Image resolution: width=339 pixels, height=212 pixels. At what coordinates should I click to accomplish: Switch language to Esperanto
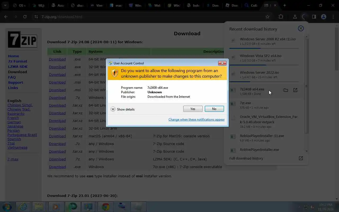[x=16, y=113]
